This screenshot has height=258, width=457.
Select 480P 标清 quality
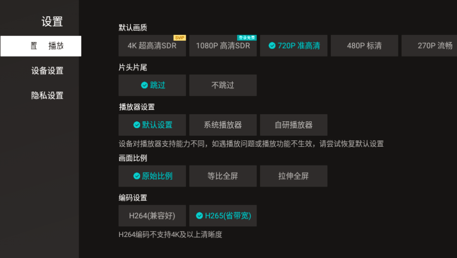click(x=364, y=46)
